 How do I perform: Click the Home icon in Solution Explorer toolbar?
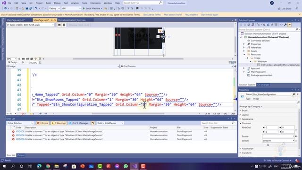point(249,25)
